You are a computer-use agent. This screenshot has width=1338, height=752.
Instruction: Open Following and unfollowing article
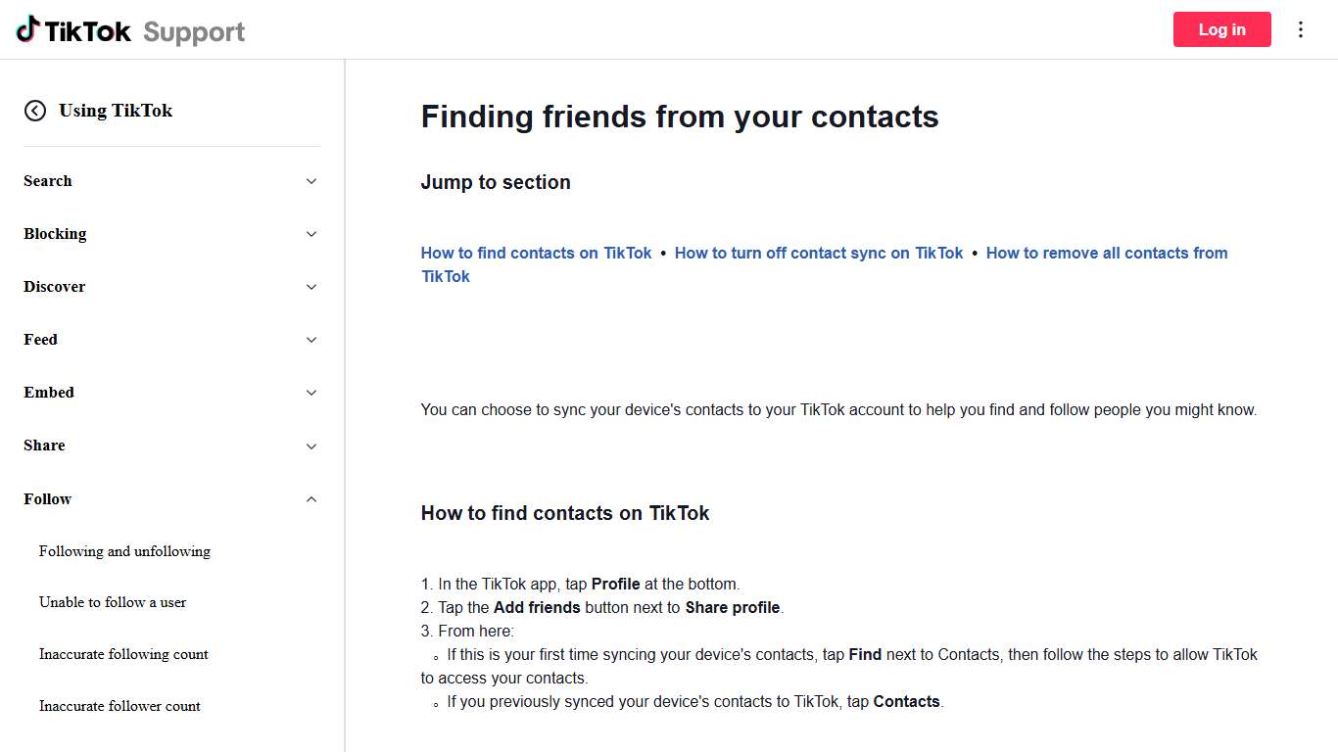point(124,551)
